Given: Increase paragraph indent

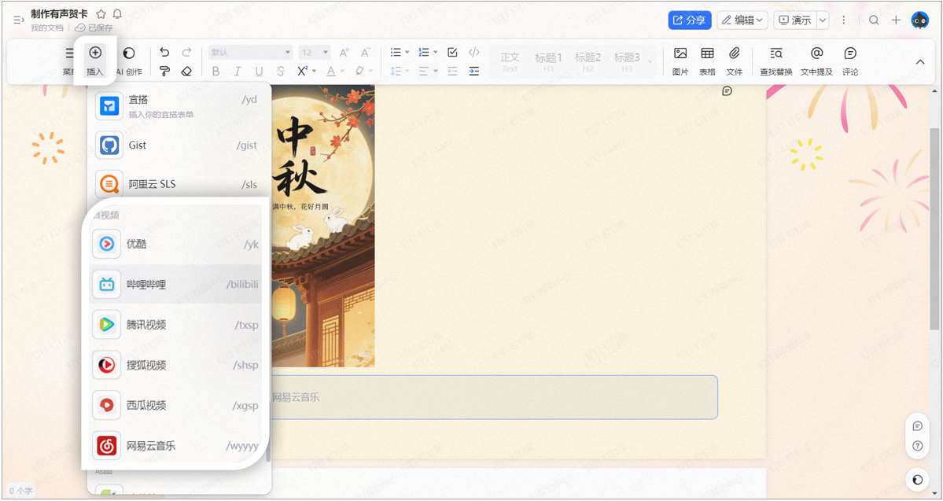Looking at the screenshot, I should [474, 71].
